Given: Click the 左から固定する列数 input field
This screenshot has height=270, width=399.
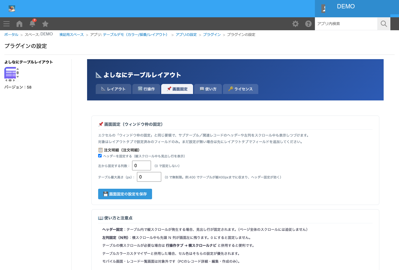Looking at the screenshot, I should coord(142,166).
